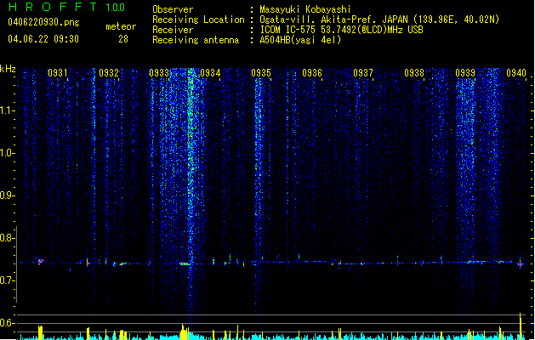
Task: Click the HROFFT 1.0.0 title text
Action: point(66,7)
